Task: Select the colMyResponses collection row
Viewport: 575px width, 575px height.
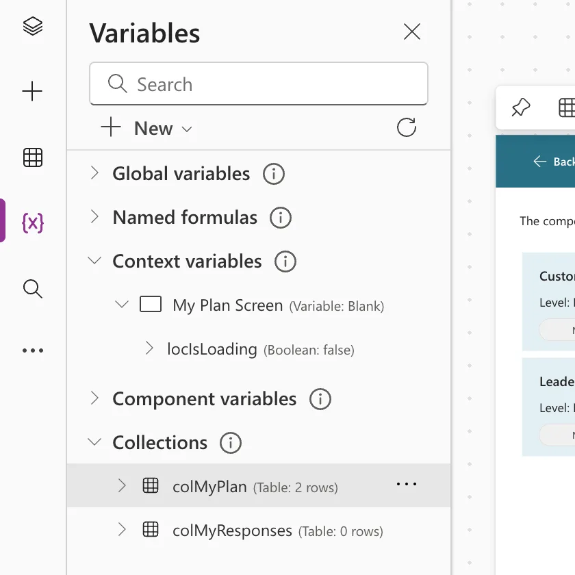Action: (259, 531)
